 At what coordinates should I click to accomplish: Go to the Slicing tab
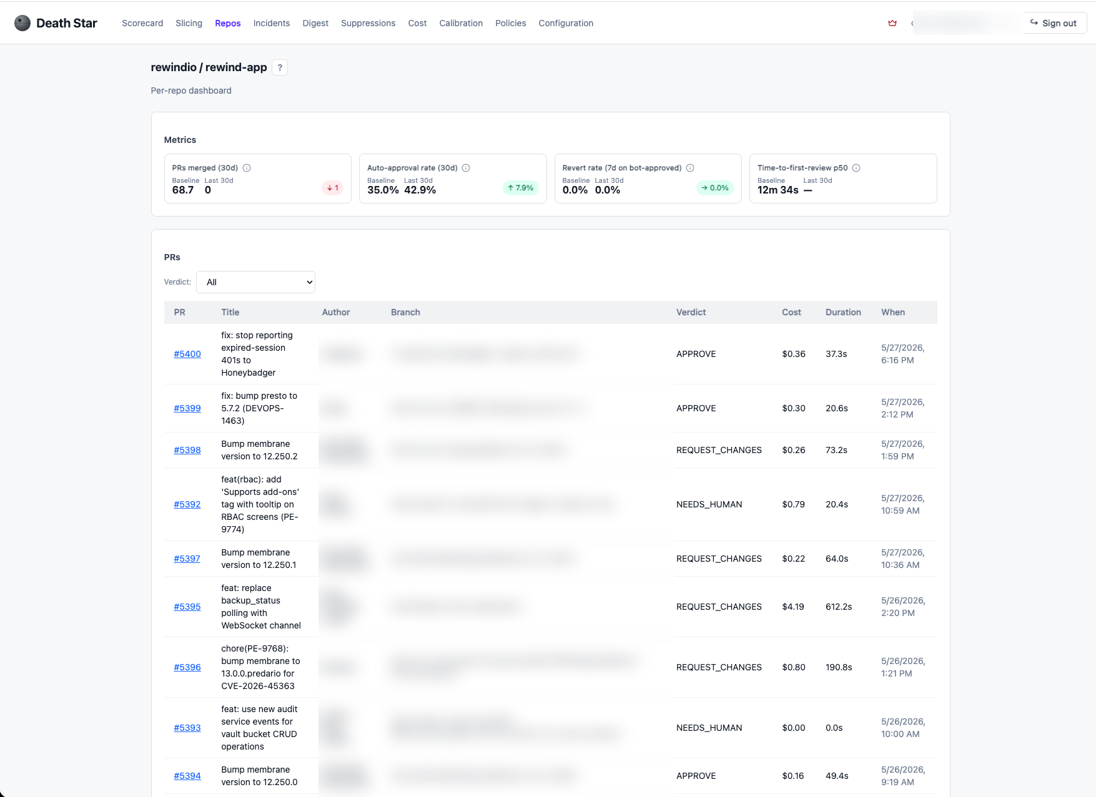click(x=189, y=23)
